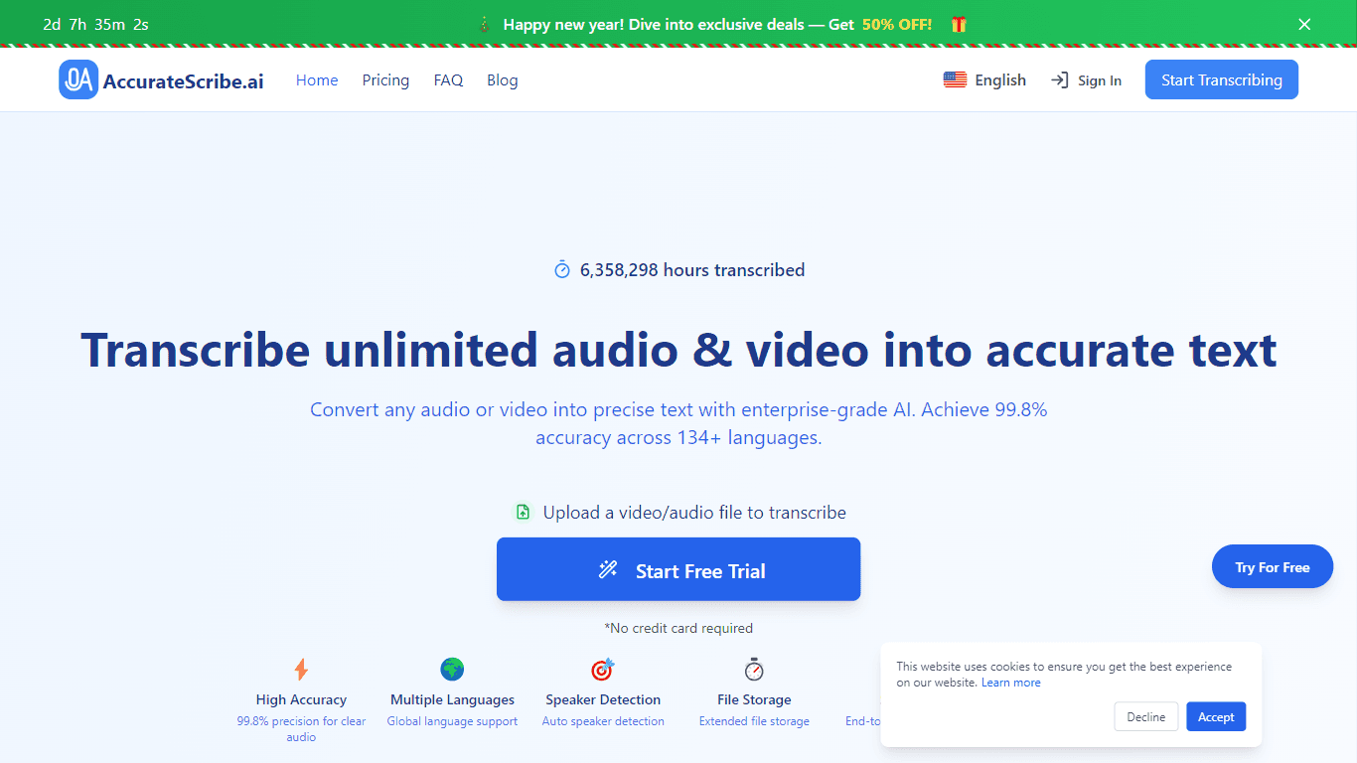Click 'Global language support' description
The width and height of the screenshot is (1357, 763).
coord(452,721)
